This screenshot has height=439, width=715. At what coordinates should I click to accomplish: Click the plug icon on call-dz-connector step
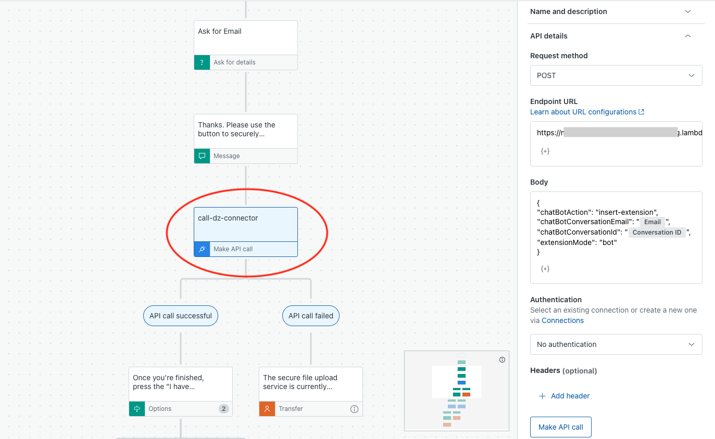click(202, 249)
